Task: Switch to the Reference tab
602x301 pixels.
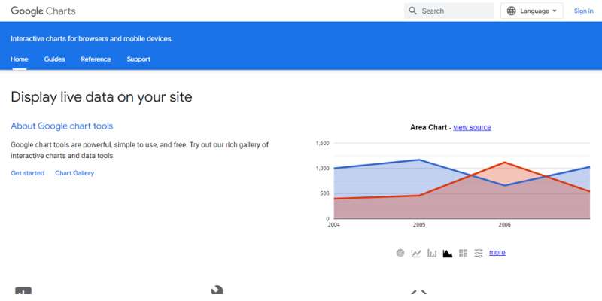Action: coord(96,59)
